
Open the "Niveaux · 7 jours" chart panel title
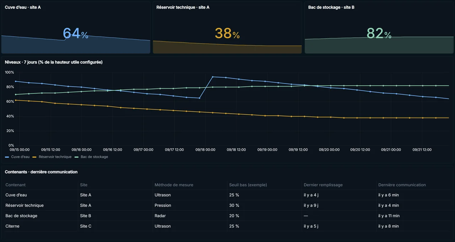(x=54, y=62)
